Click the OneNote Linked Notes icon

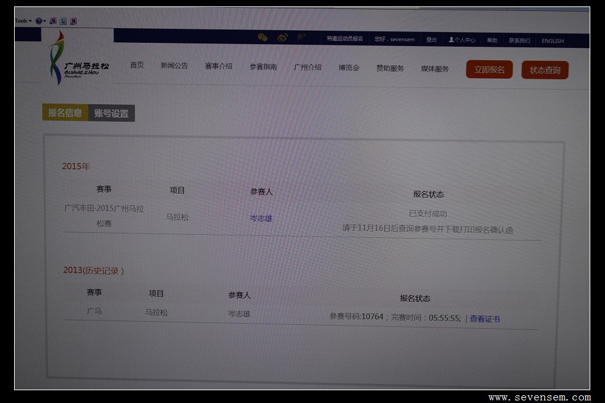point(74,21)
